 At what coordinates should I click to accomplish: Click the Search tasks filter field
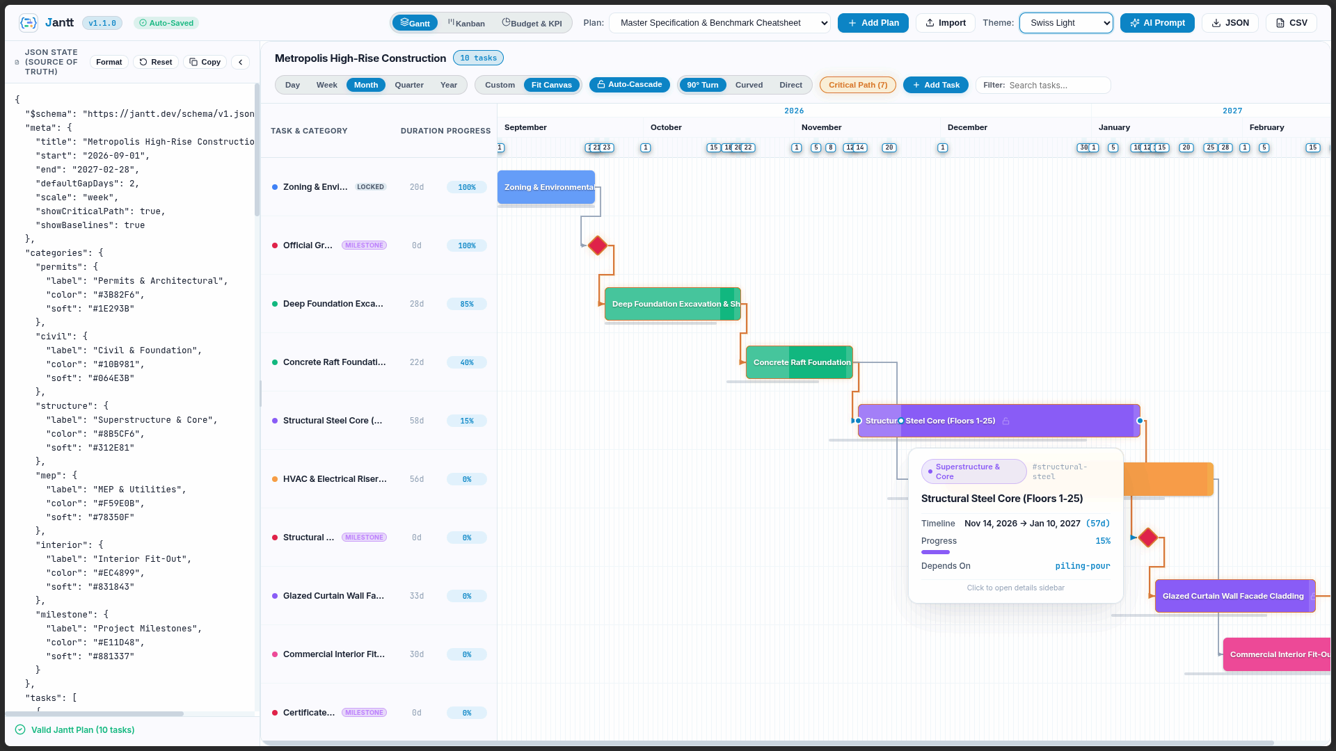coord(1043,85)
